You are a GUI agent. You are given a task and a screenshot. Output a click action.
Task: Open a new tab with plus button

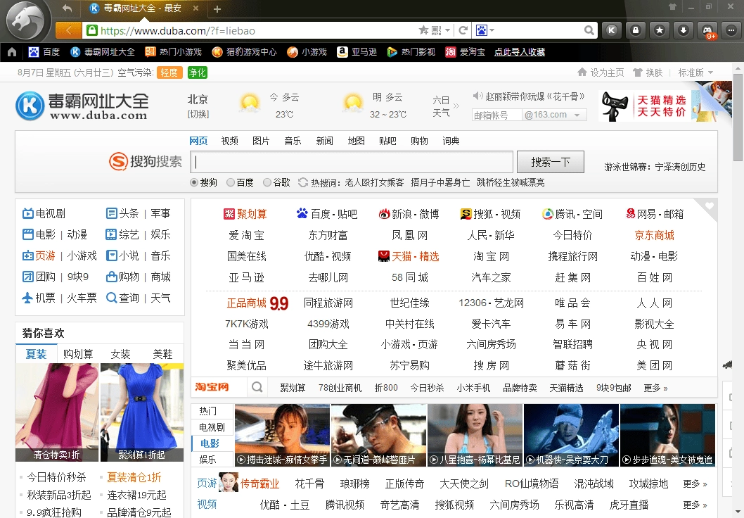coord(217,9)
